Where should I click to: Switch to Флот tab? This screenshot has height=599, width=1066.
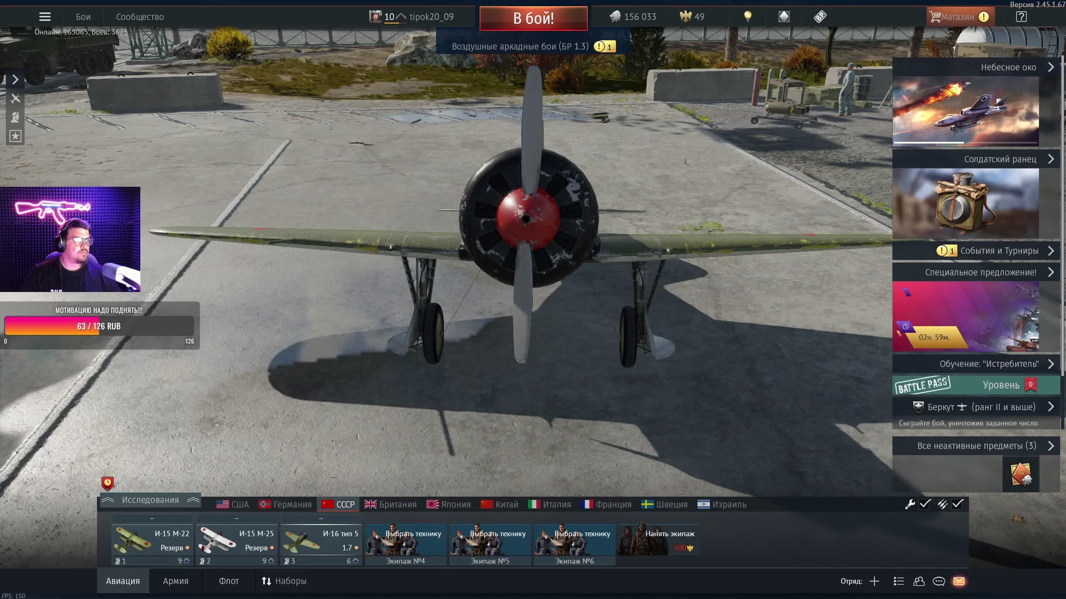point(229,581)
